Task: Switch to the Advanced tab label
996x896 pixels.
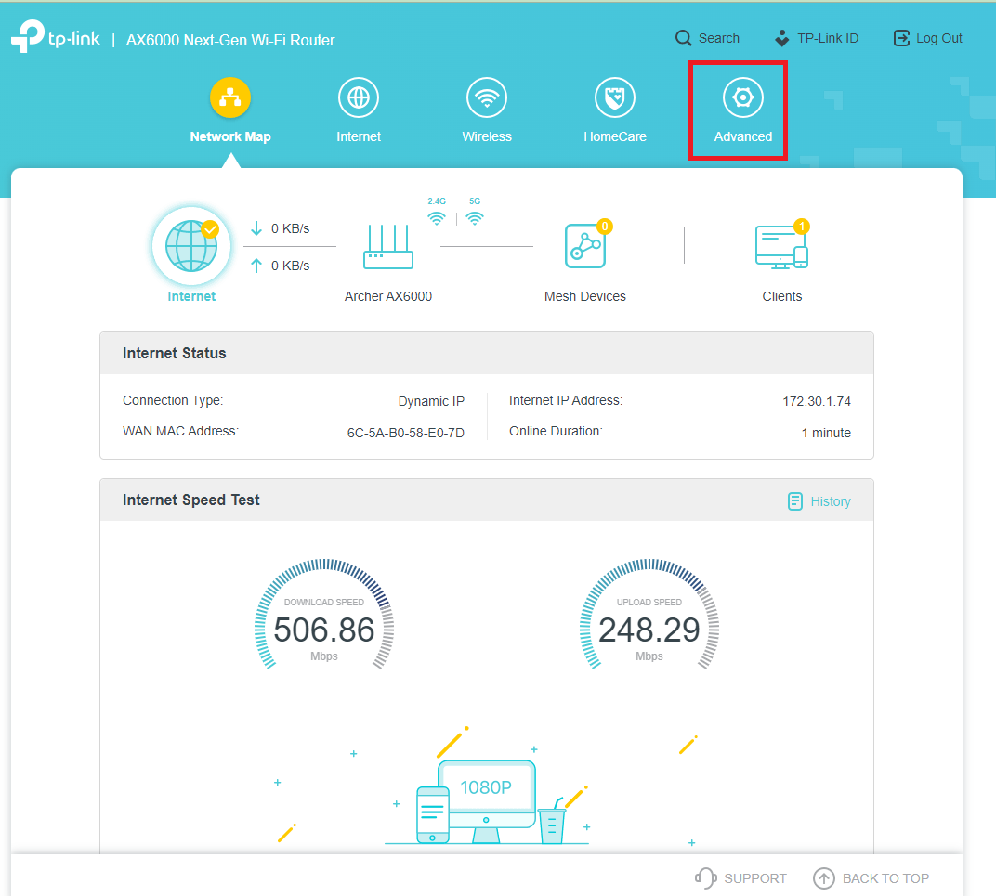Action: pos(742,136)
